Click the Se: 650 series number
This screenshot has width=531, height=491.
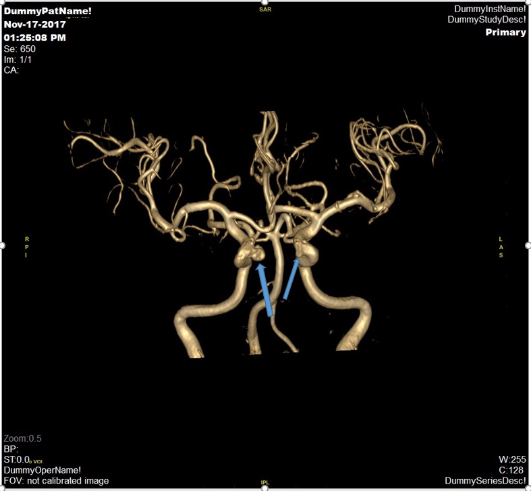pos(20,49)
